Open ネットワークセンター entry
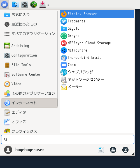Screen dimensions: 140x168 point(97,80)
